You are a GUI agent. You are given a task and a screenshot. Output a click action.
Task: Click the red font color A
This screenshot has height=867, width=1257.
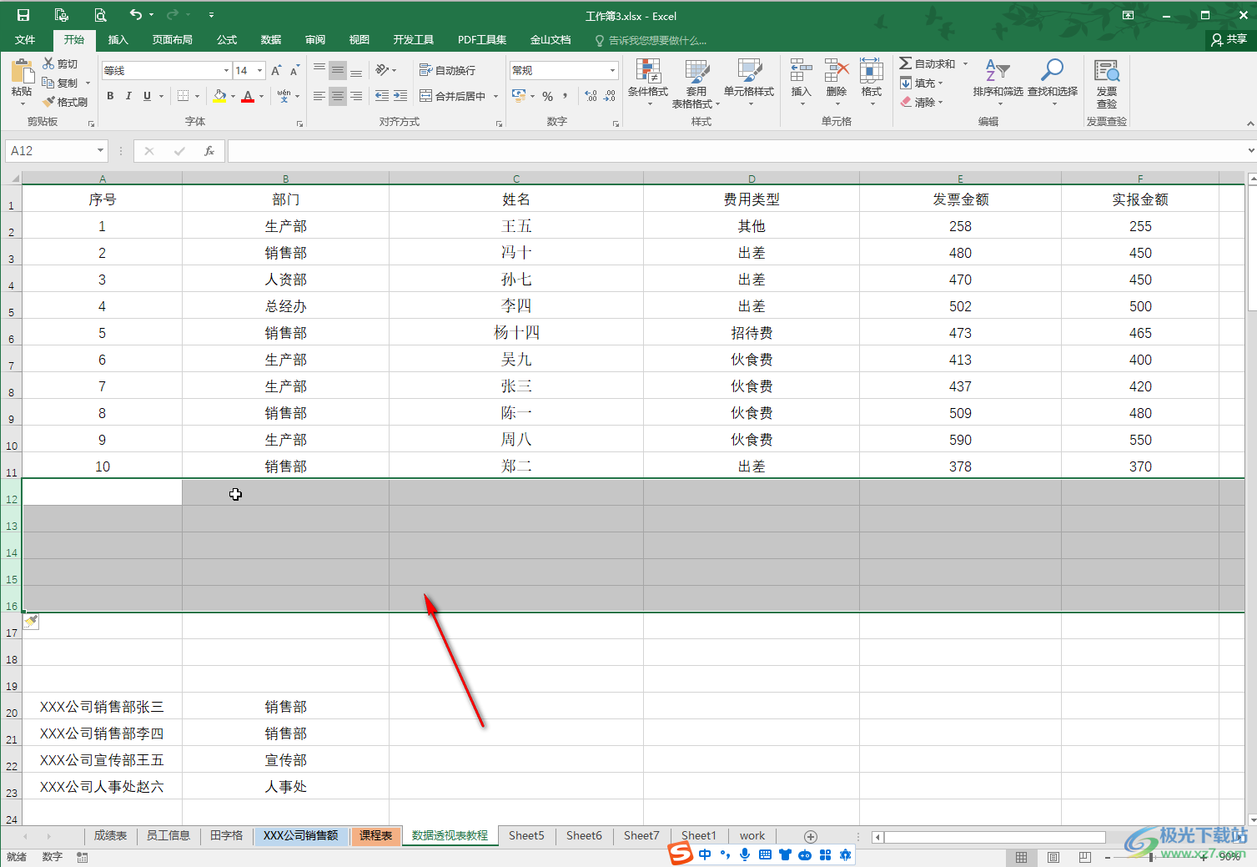click(248, 96)
